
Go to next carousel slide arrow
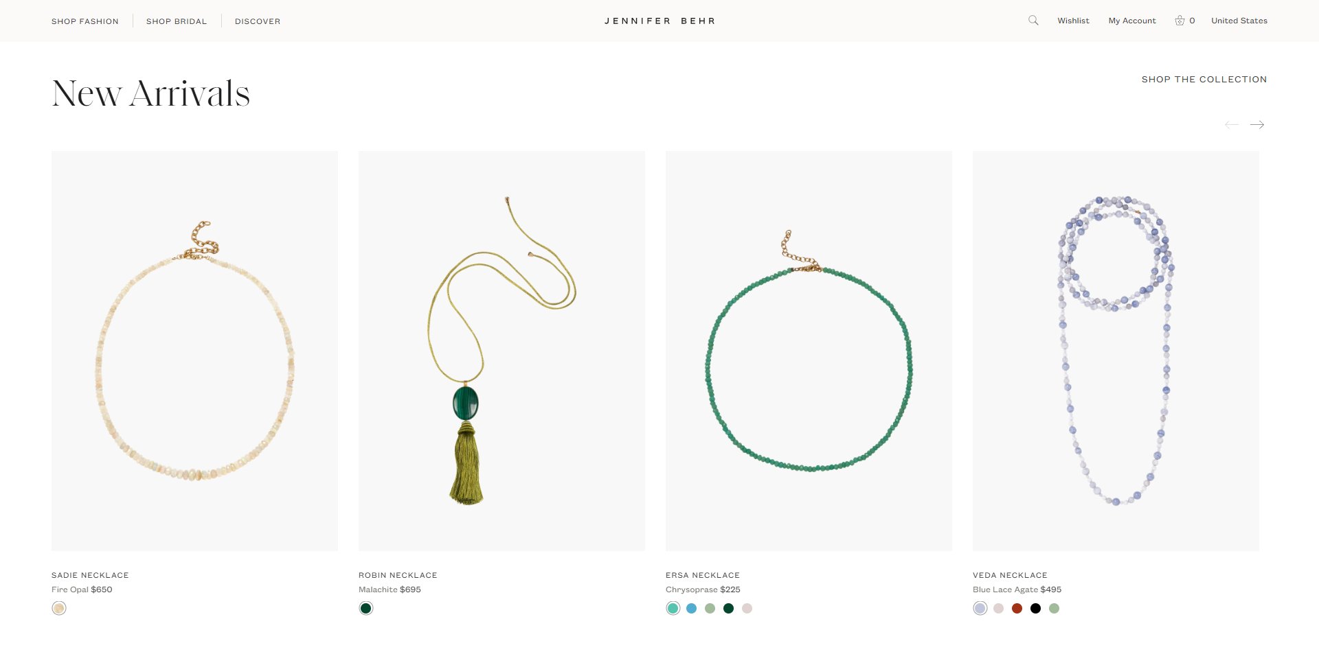coord(1257,125)
